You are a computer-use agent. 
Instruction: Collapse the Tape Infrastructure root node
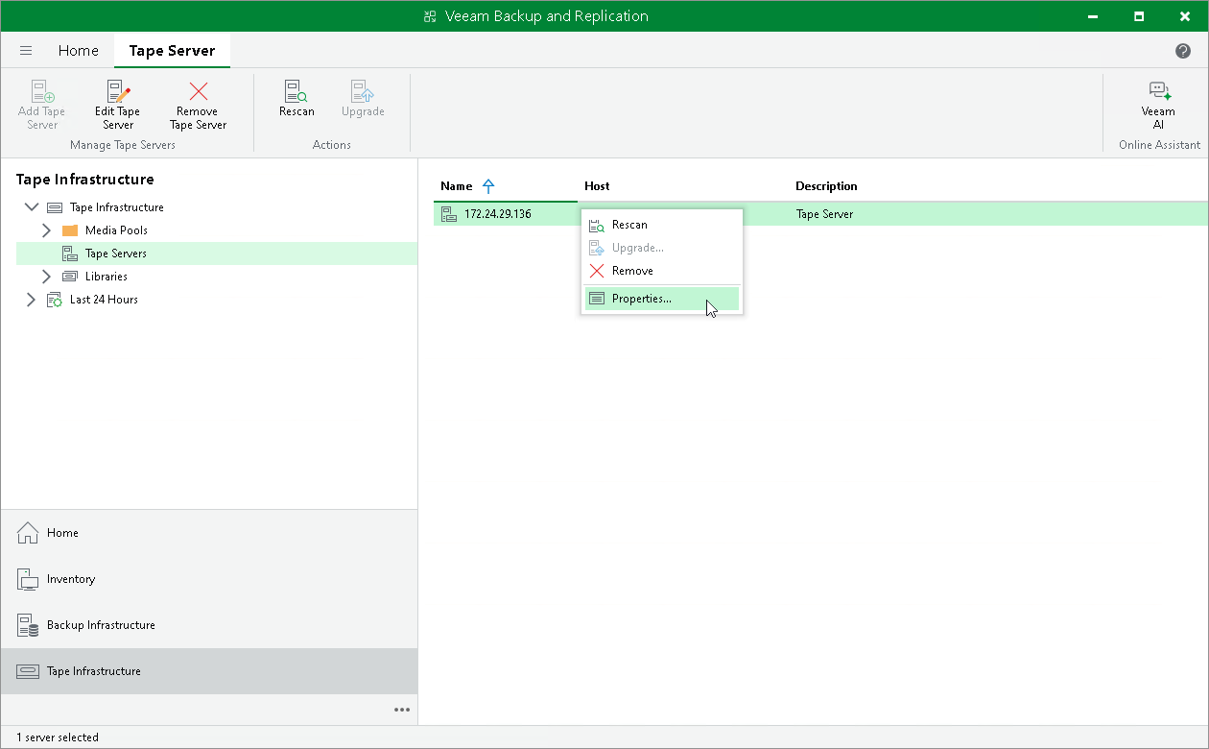click(31, 207)
